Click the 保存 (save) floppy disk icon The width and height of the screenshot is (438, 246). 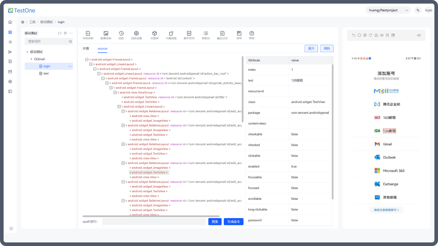pyautogui.click(x=239, y=34)
